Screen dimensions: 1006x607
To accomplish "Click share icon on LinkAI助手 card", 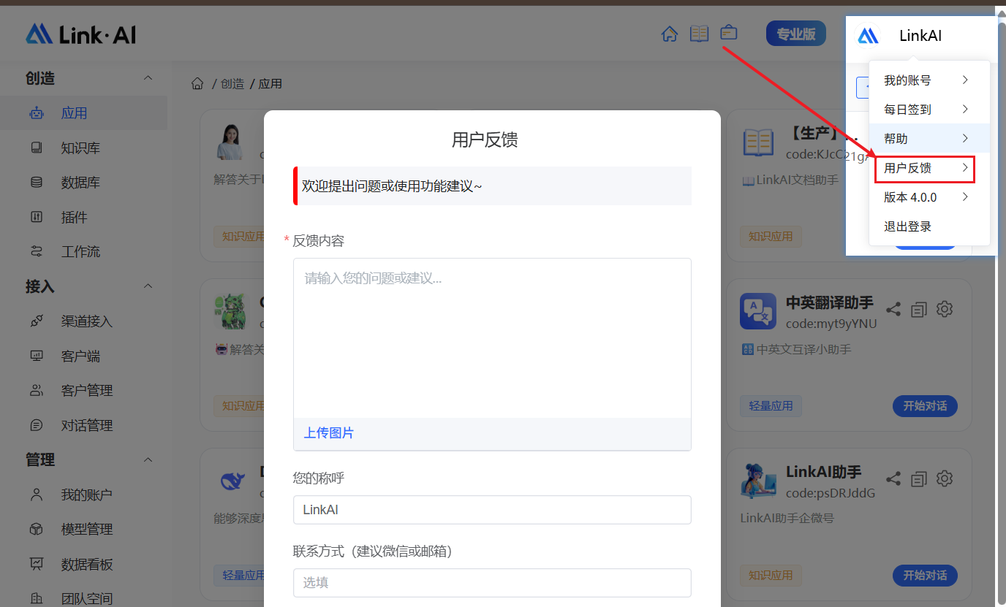I will pos(893,479).
